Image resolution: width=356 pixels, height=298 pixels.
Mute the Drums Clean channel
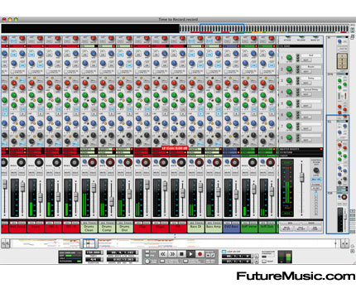(x=84, y=173)
